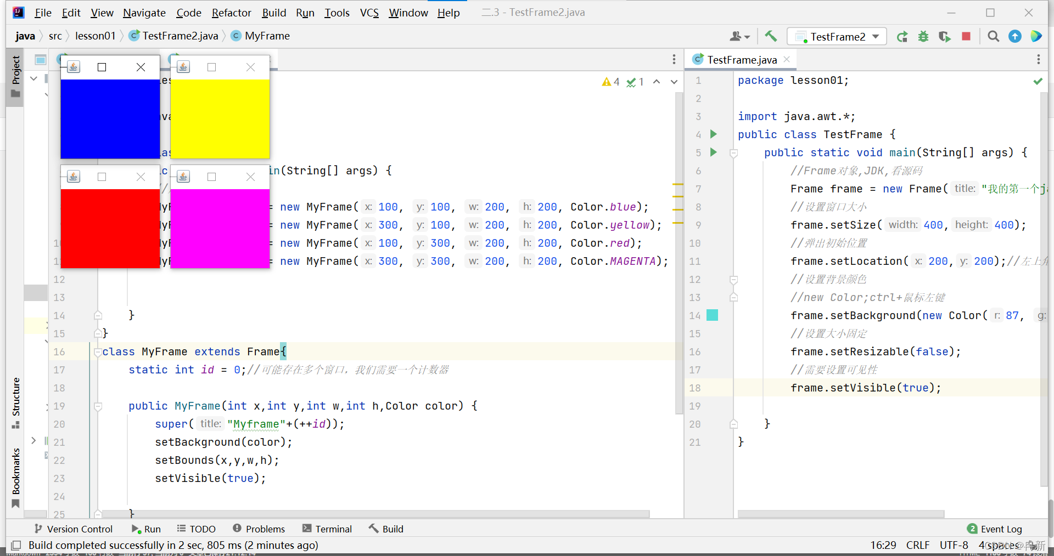Open the user account icon in toolbar
Screen dimensions: 1054x556
click(739, 36)
